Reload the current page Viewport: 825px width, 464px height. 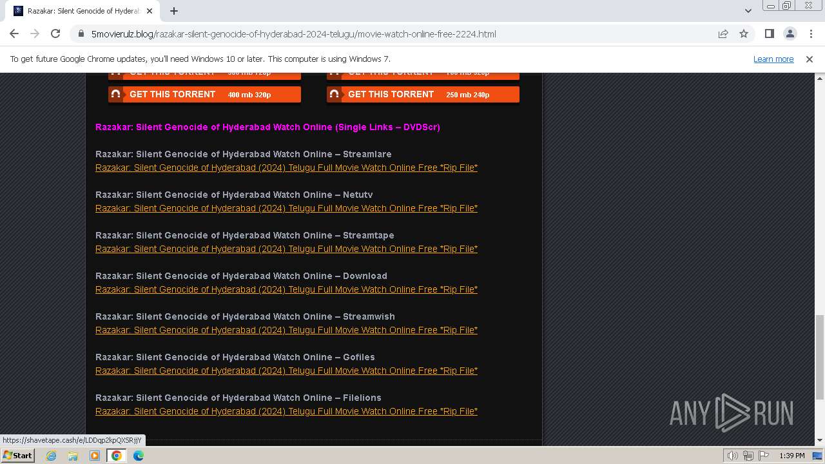[55, 34]
